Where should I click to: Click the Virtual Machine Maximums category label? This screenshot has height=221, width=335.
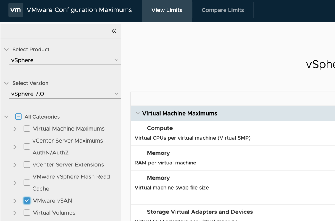(69, 129)
